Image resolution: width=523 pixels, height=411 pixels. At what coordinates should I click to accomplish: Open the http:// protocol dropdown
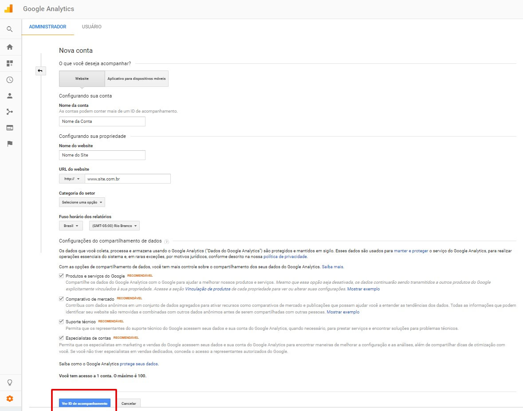click(71, 179)
